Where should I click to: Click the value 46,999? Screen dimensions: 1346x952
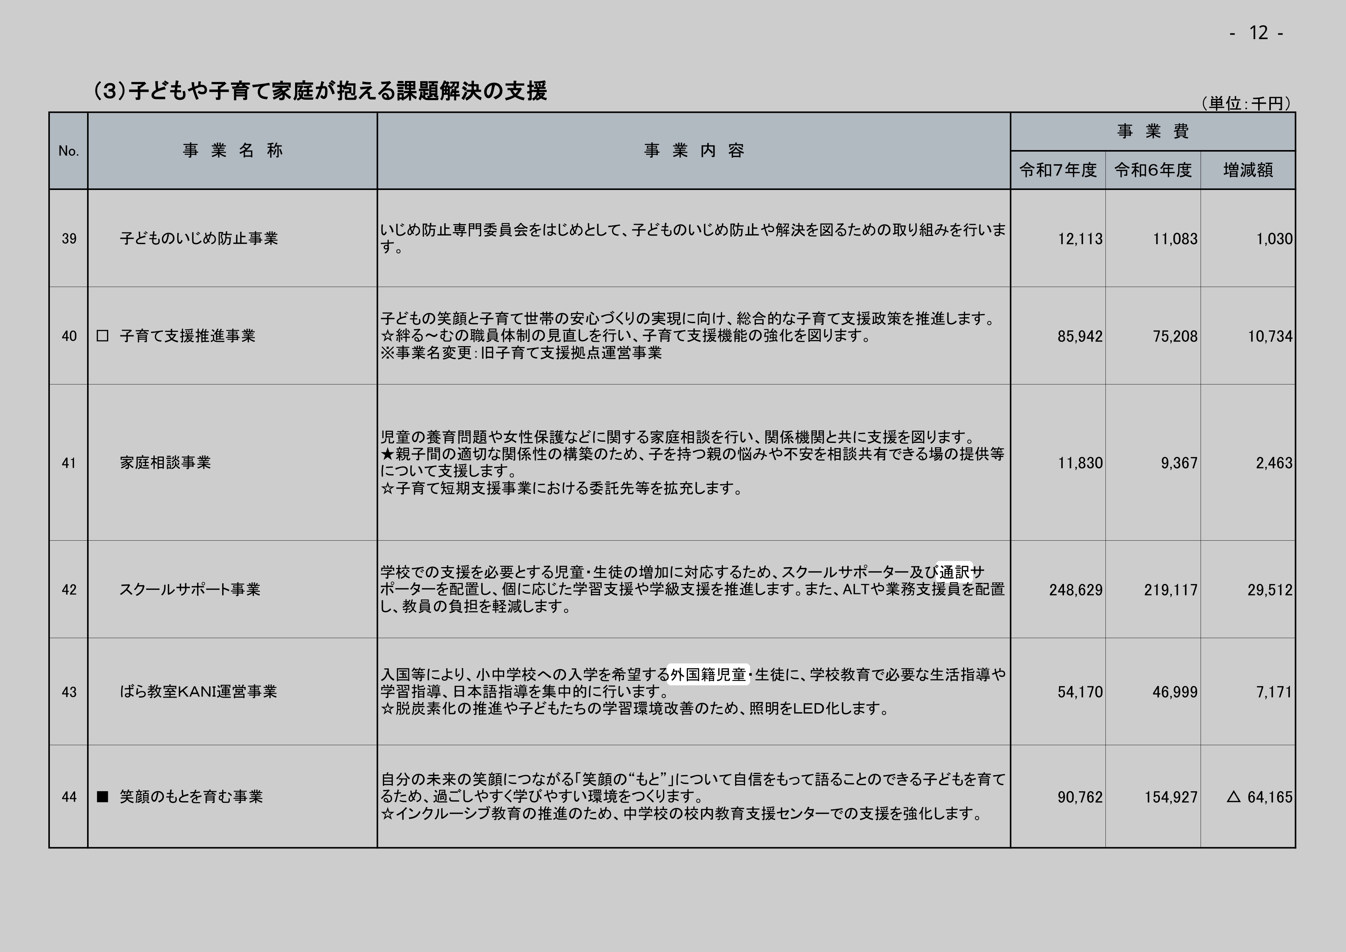[1175, 692]
